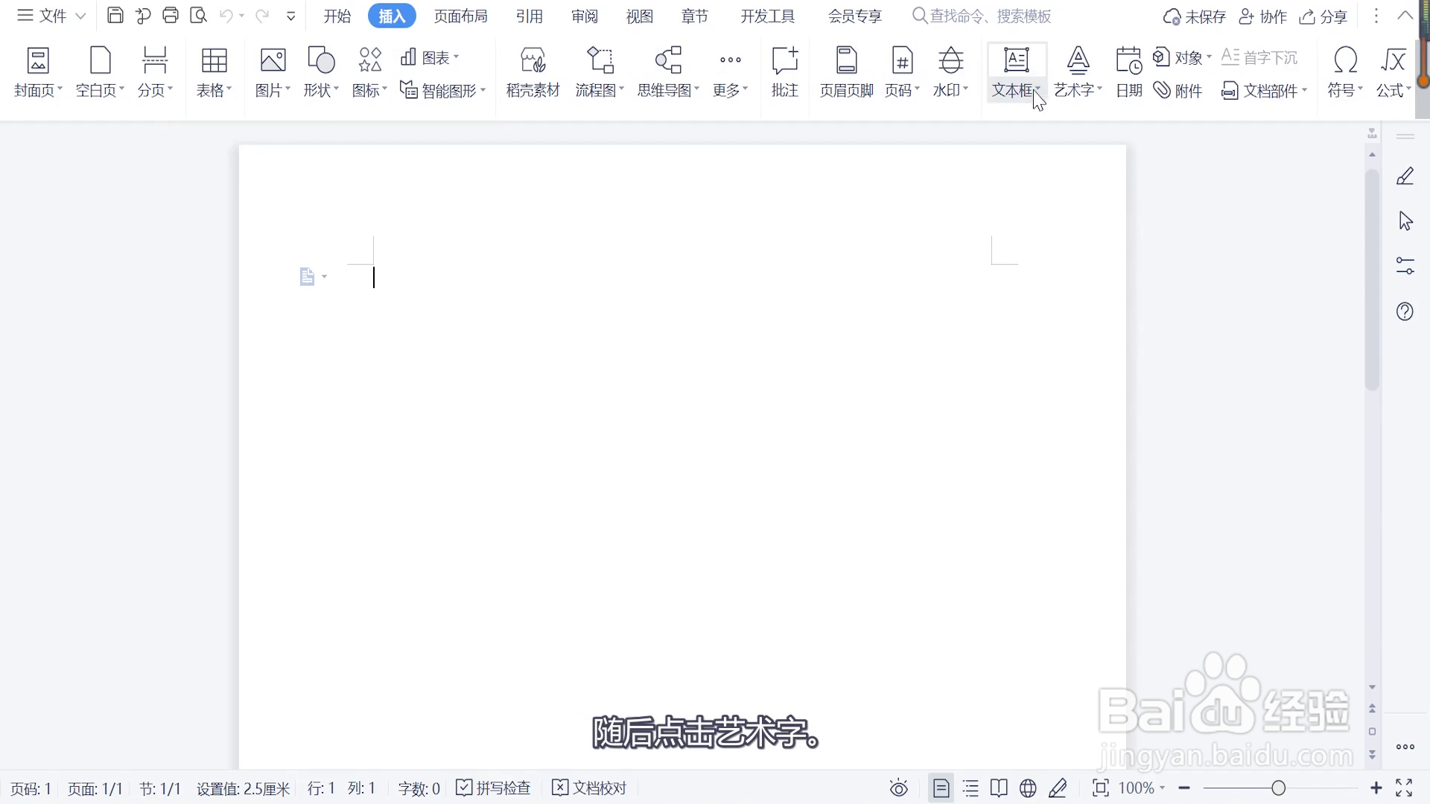Toggle eye protection mode icon
This screenshot has width=1430, height=804.
click(899, 788)
